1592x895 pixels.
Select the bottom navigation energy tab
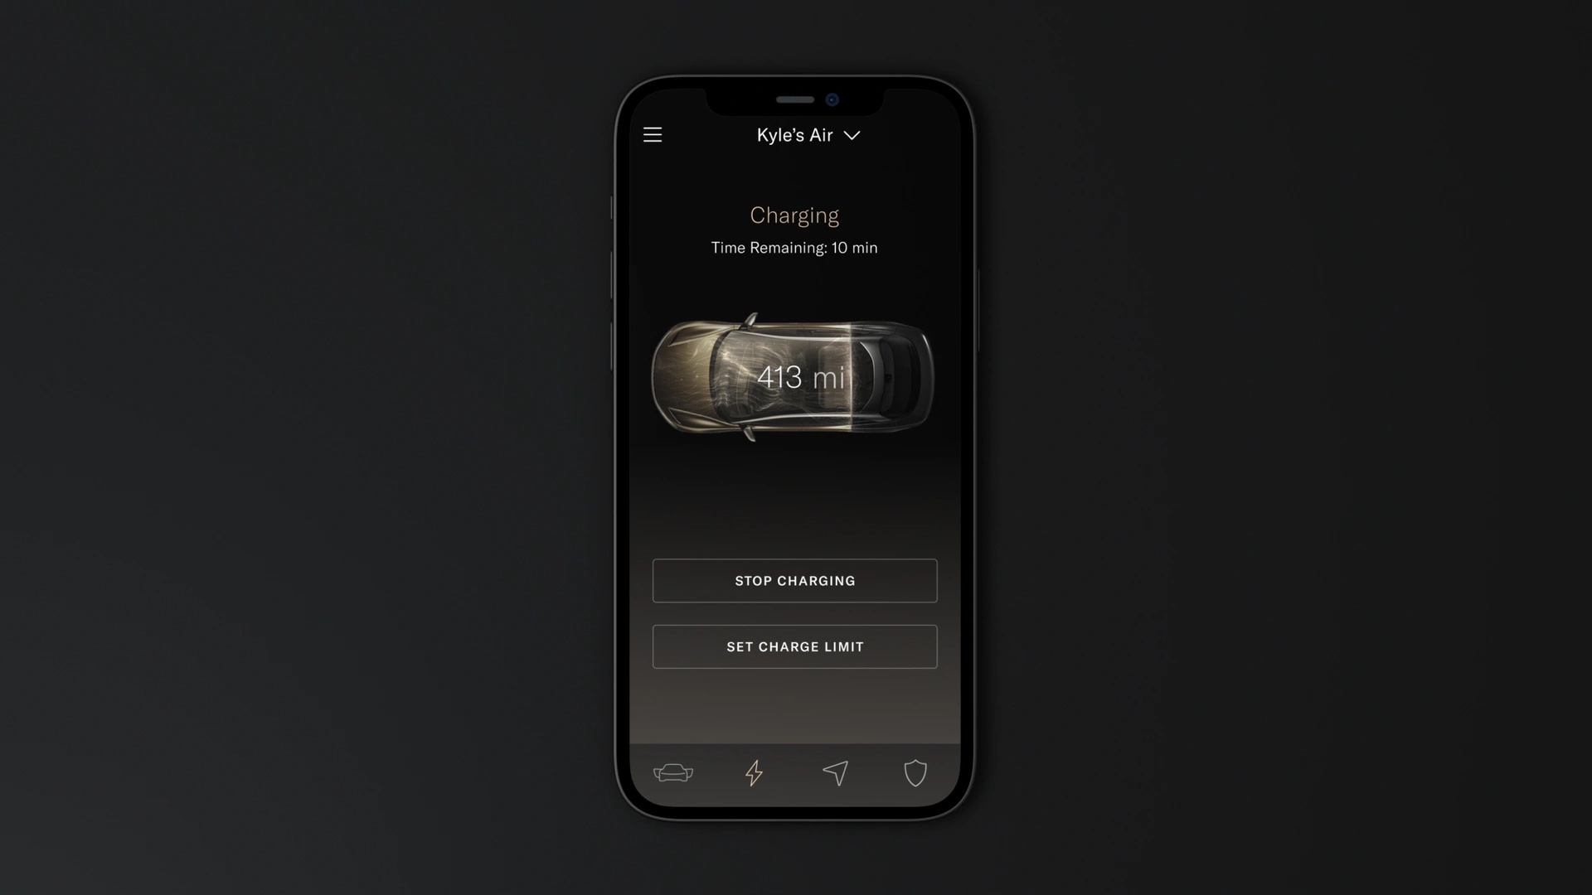point(755,772)
